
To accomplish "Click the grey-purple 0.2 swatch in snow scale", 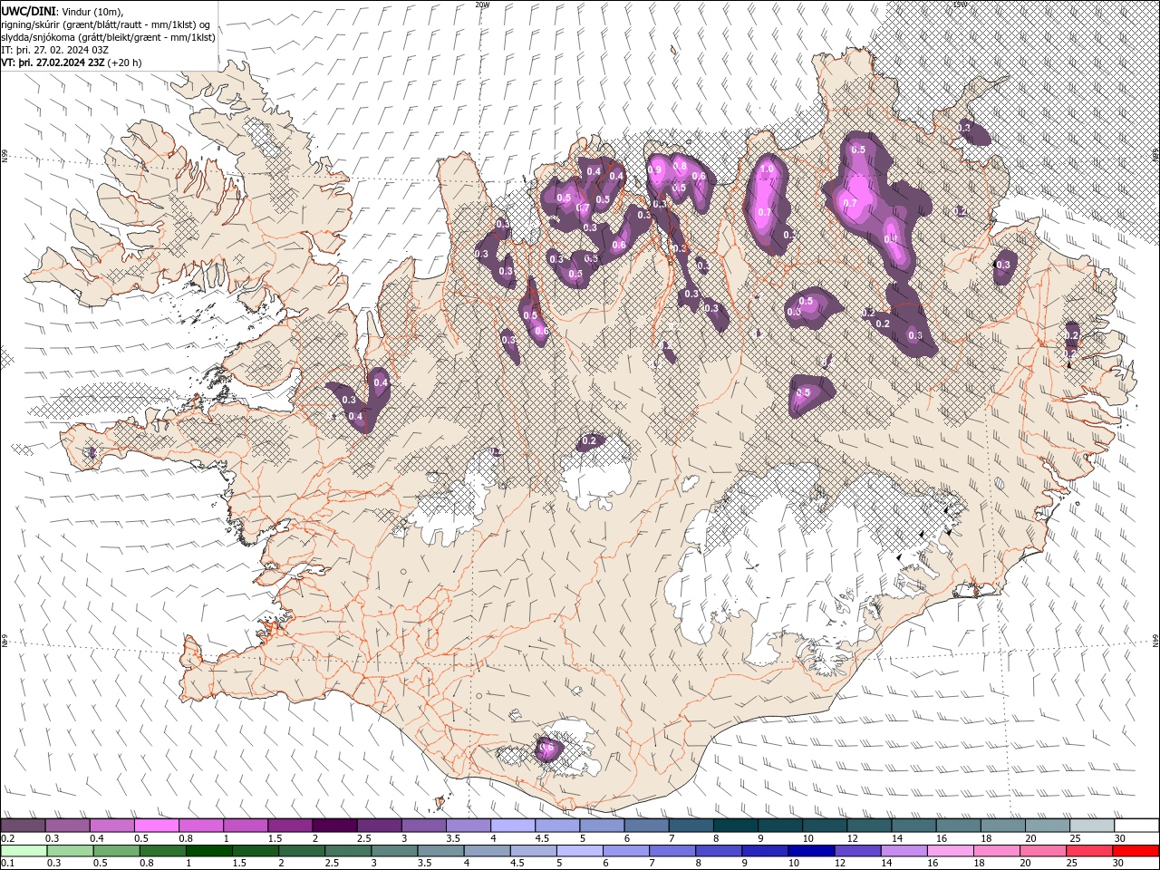I will coord(23,826).
